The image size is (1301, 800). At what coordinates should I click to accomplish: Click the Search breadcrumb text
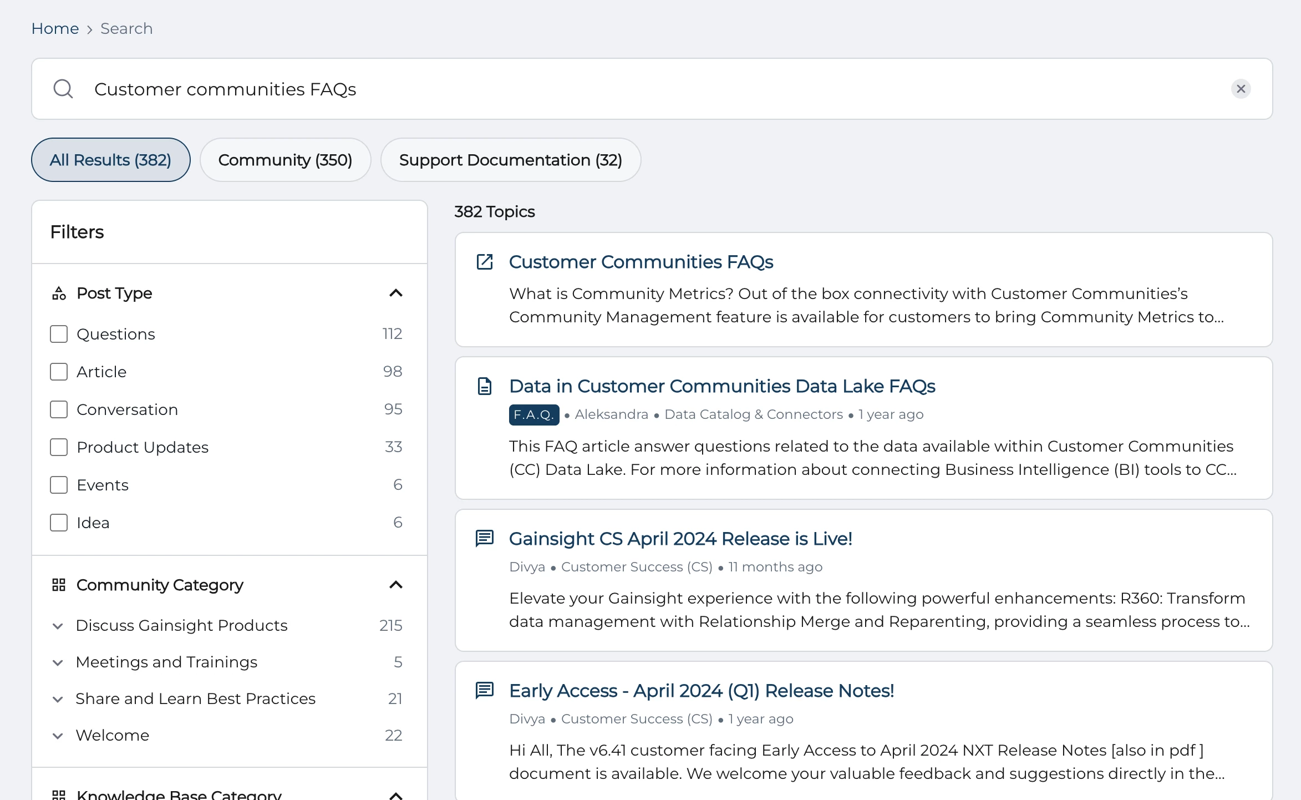click(126, 28)
